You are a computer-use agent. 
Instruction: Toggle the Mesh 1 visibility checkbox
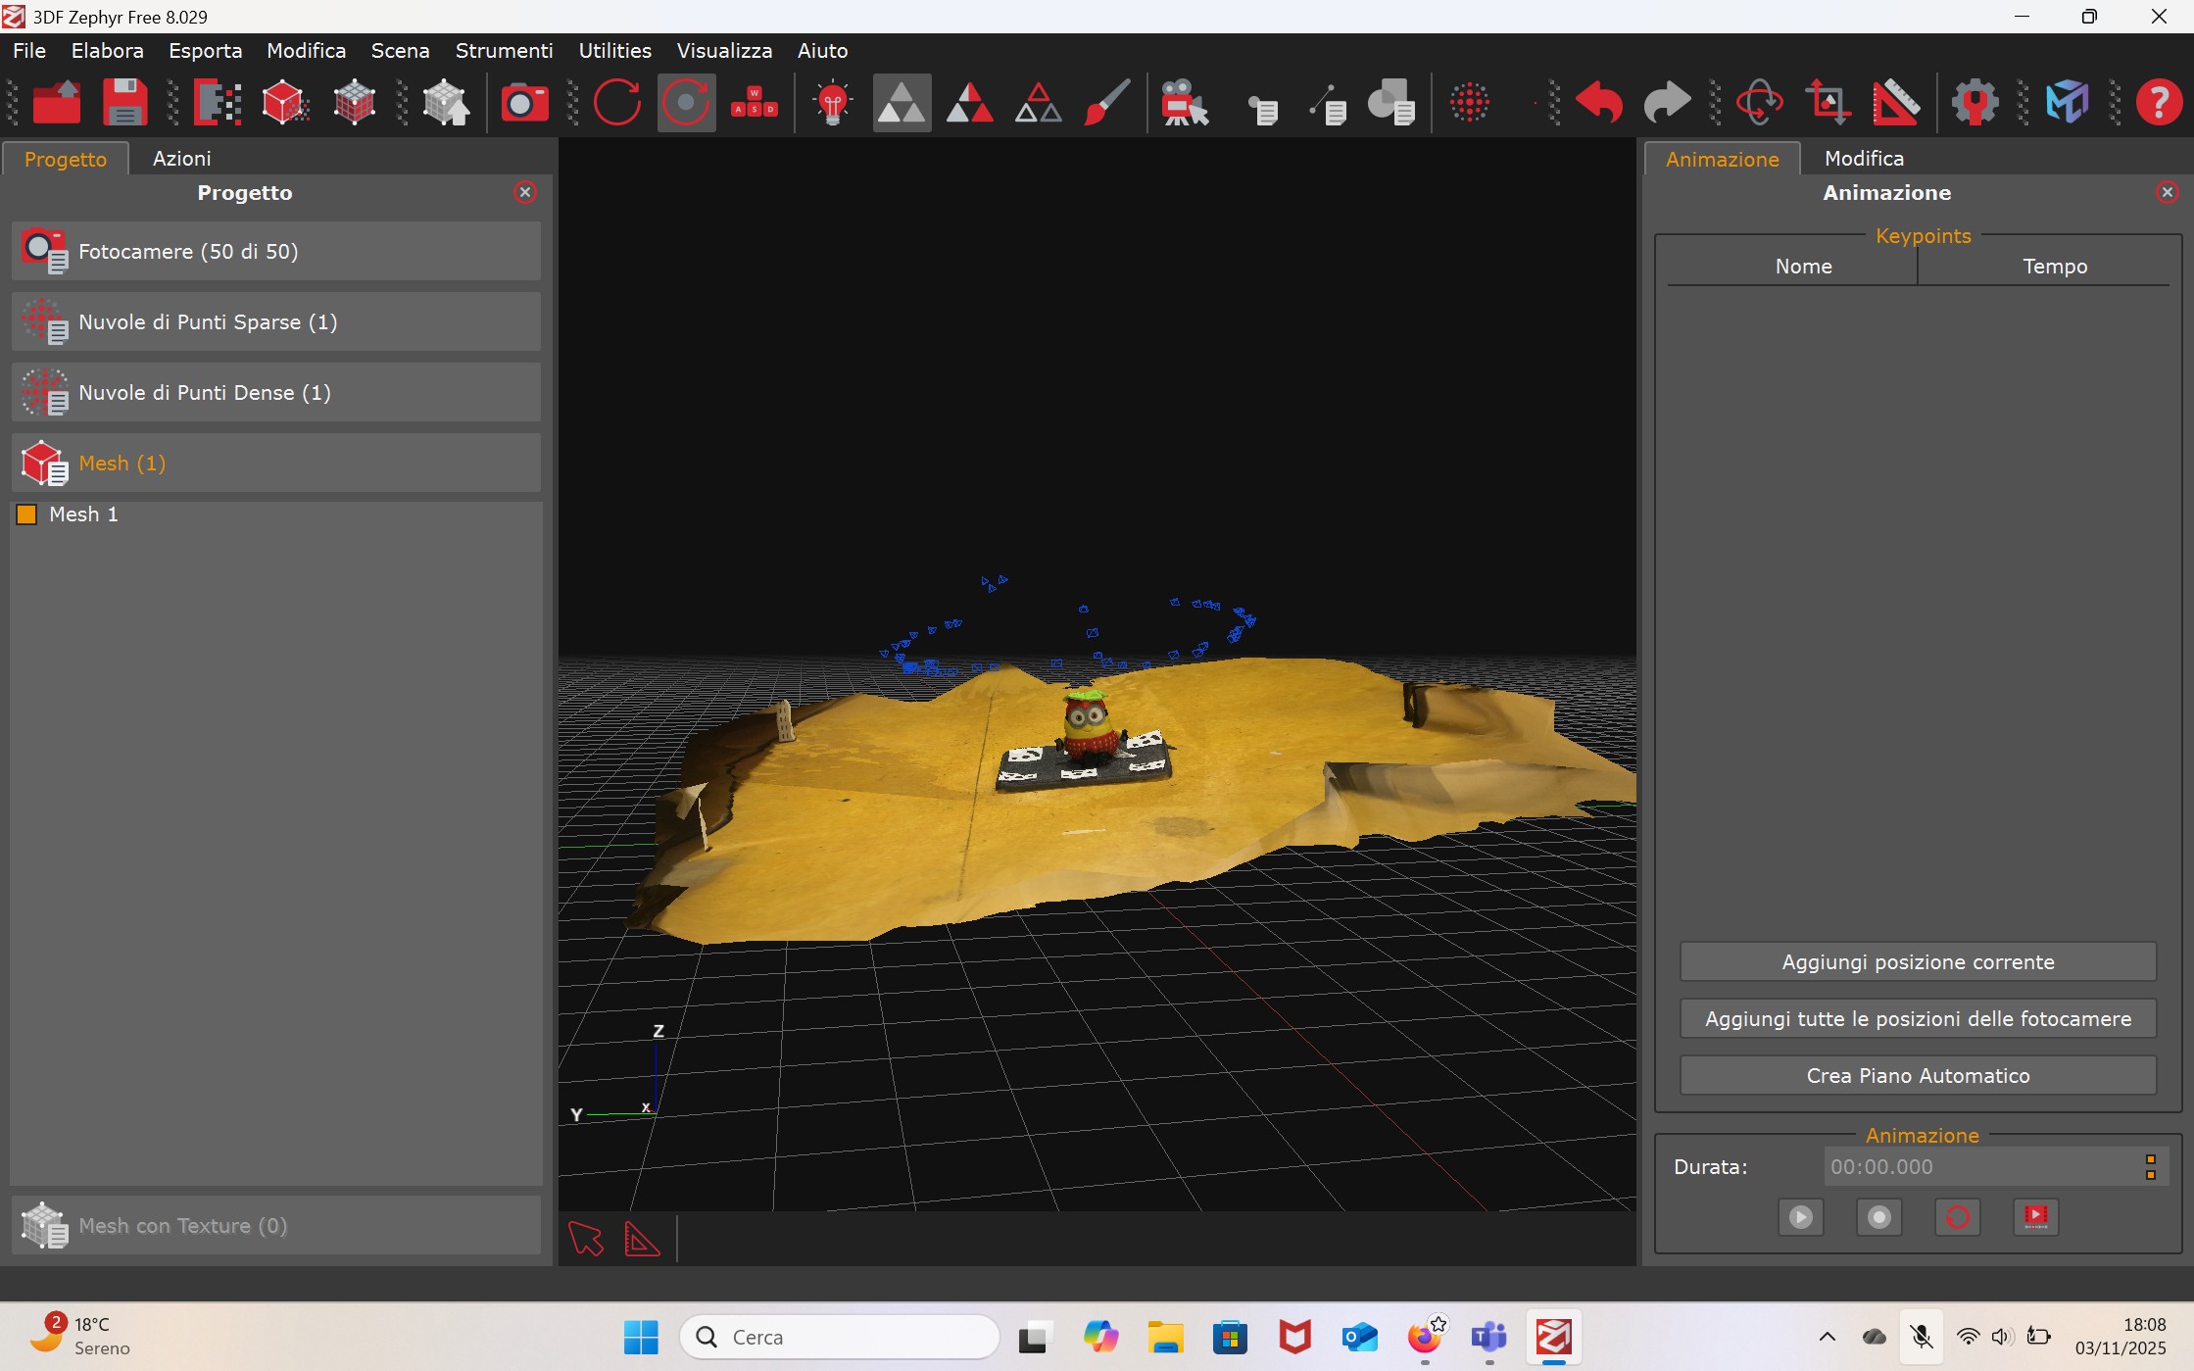(x=27, y=514)
